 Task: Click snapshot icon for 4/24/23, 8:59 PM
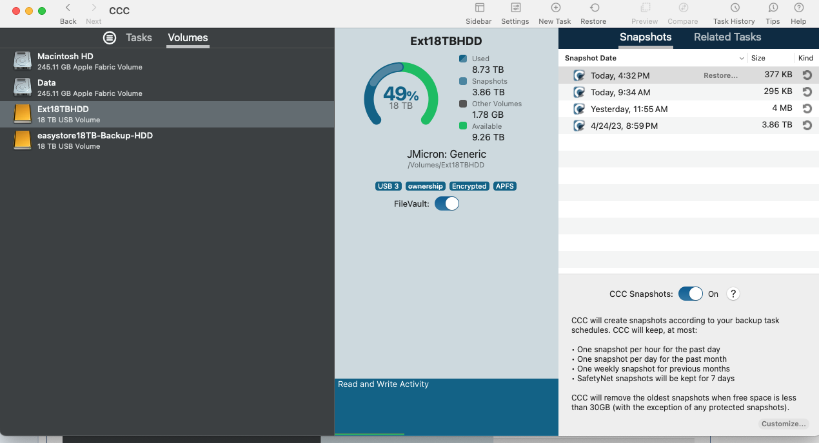point(579,126)
